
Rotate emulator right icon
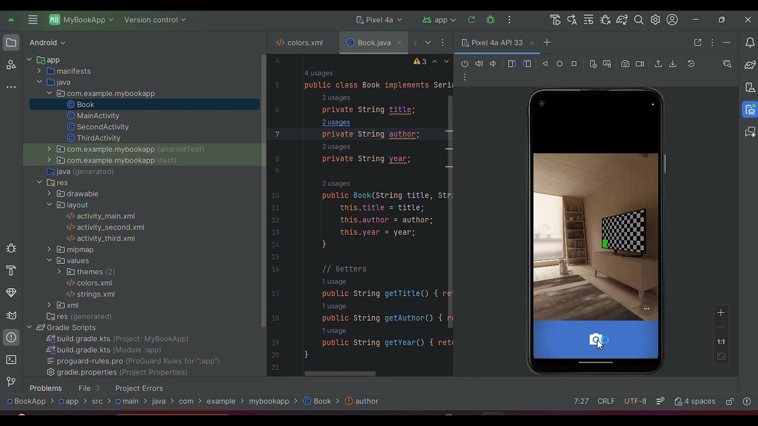526,64
